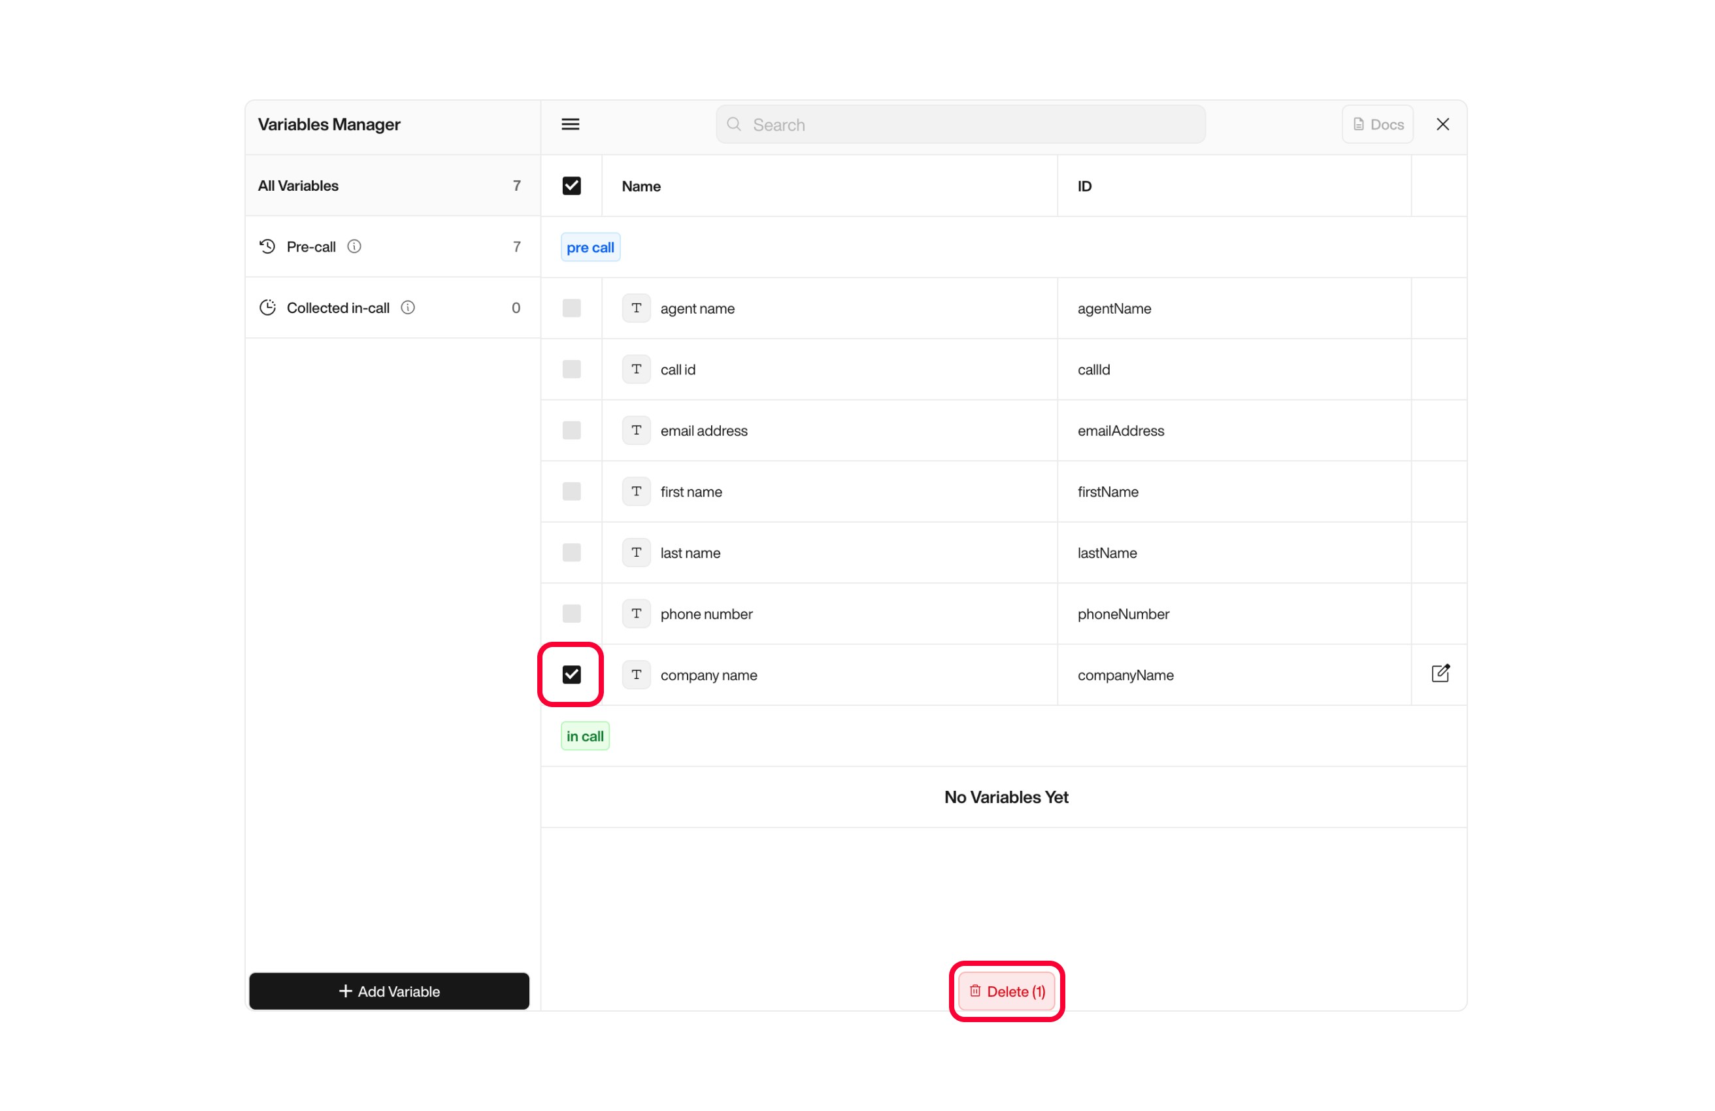Check the phone number variable checkbox
The width and height of the screenshot is (1715, 1111).
[x=571, y=613]
